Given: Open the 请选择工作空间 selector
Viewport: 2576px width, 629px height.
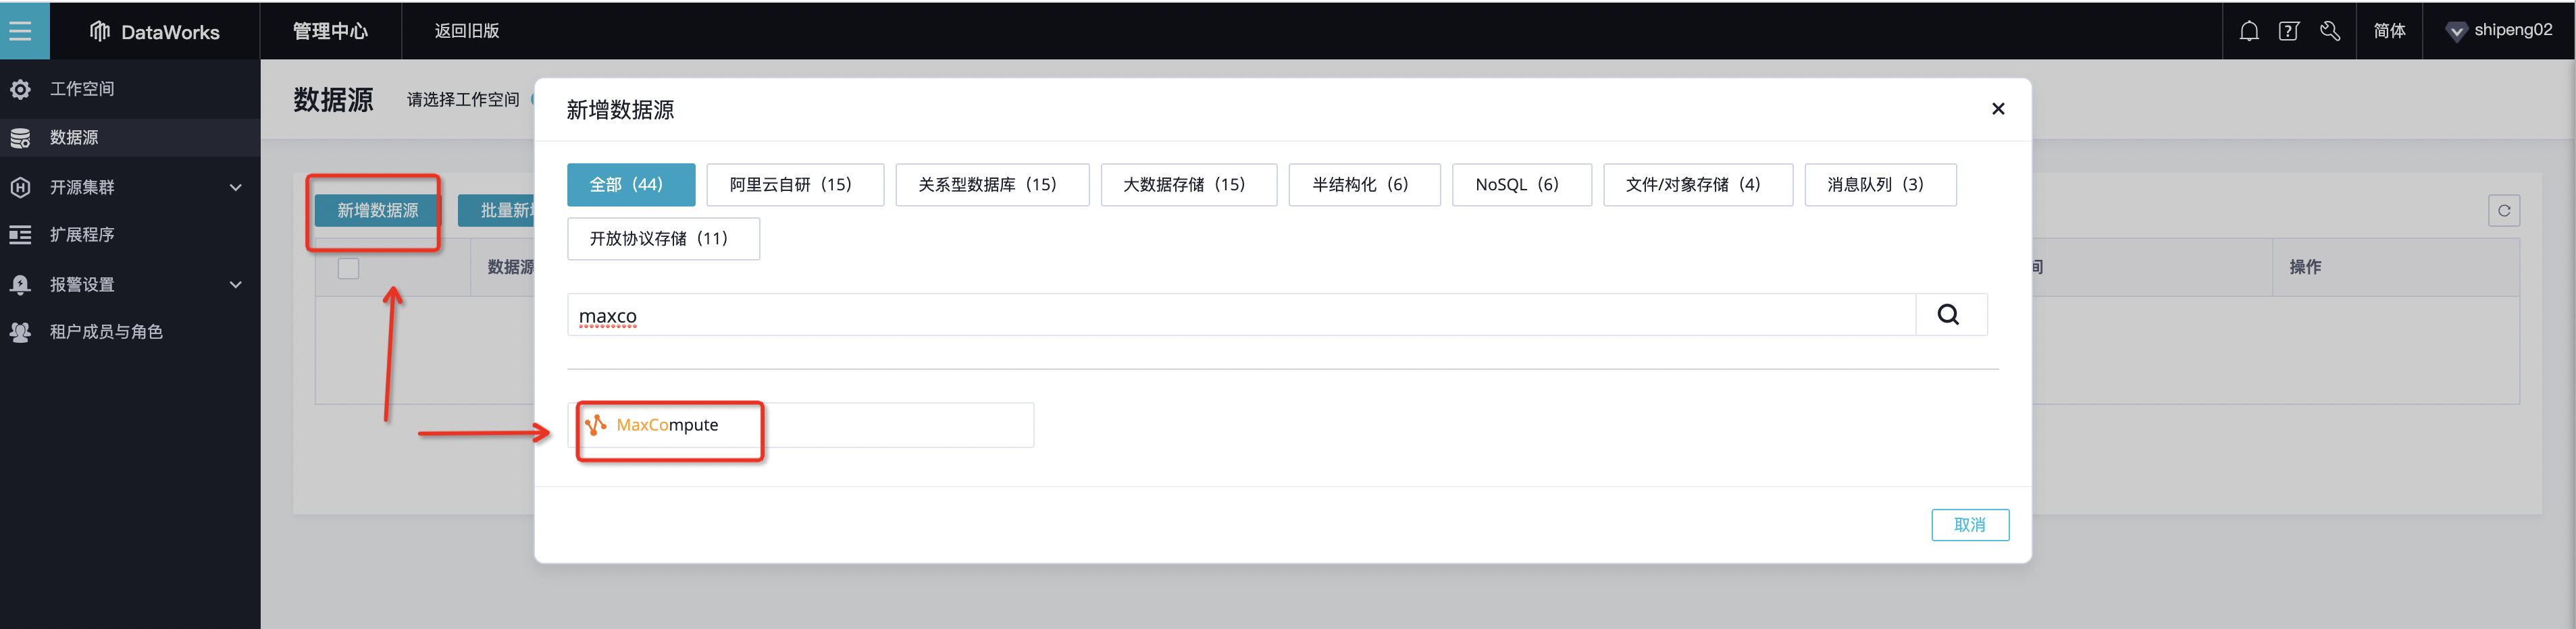Looking at the screenshot, I should click(463, 99).
